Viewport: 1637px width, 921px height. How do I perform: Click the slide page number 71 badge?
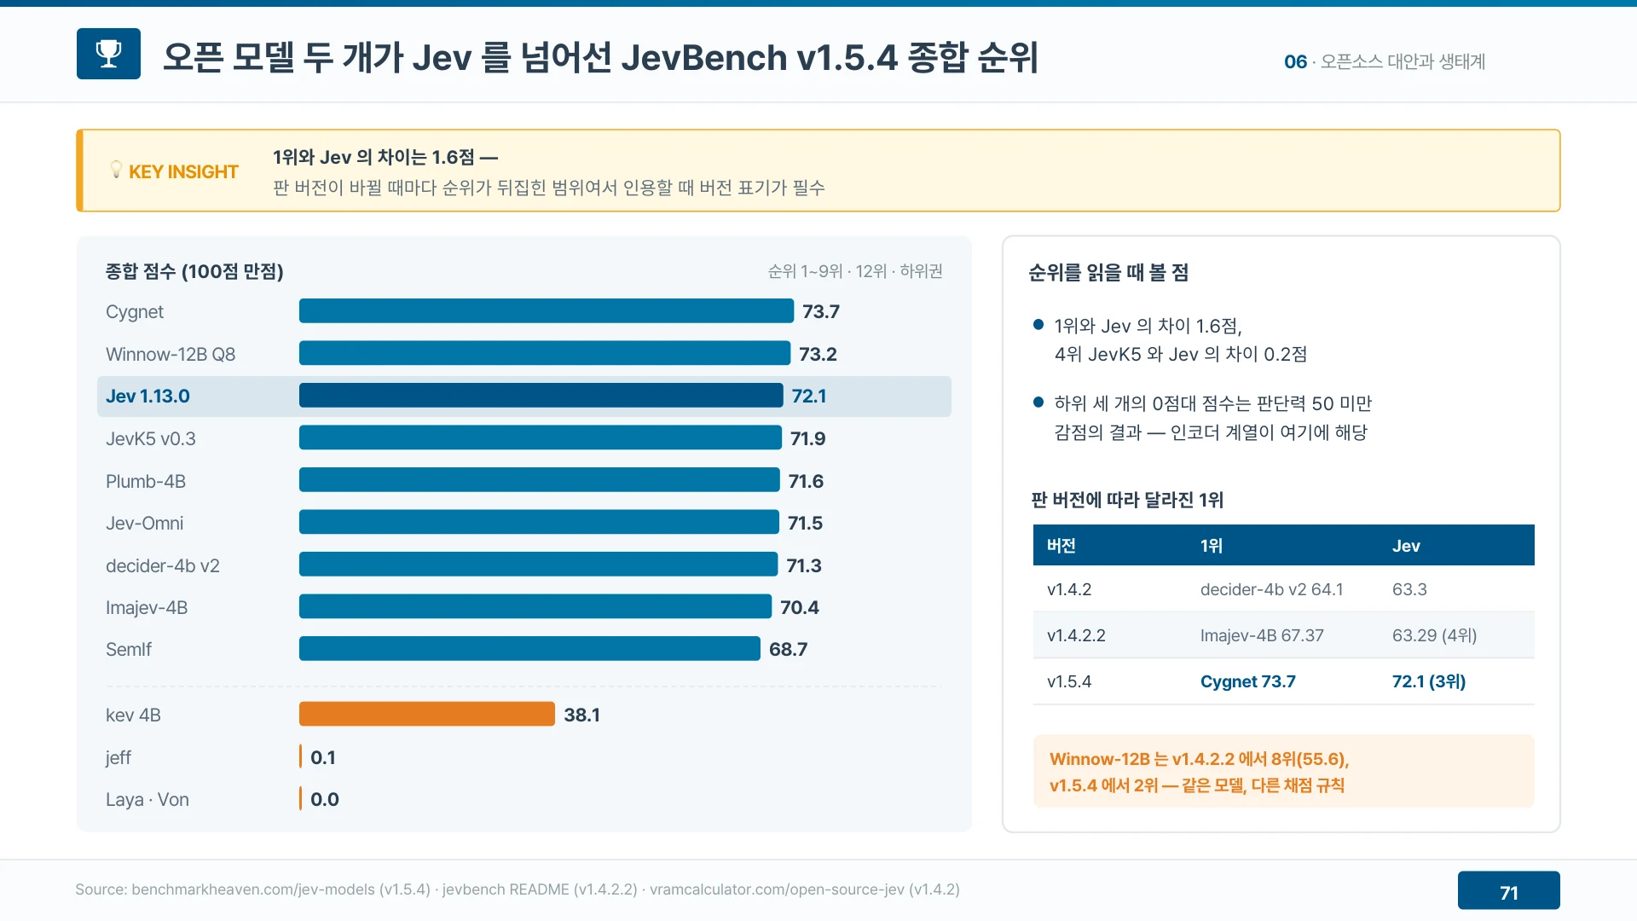1508,891
